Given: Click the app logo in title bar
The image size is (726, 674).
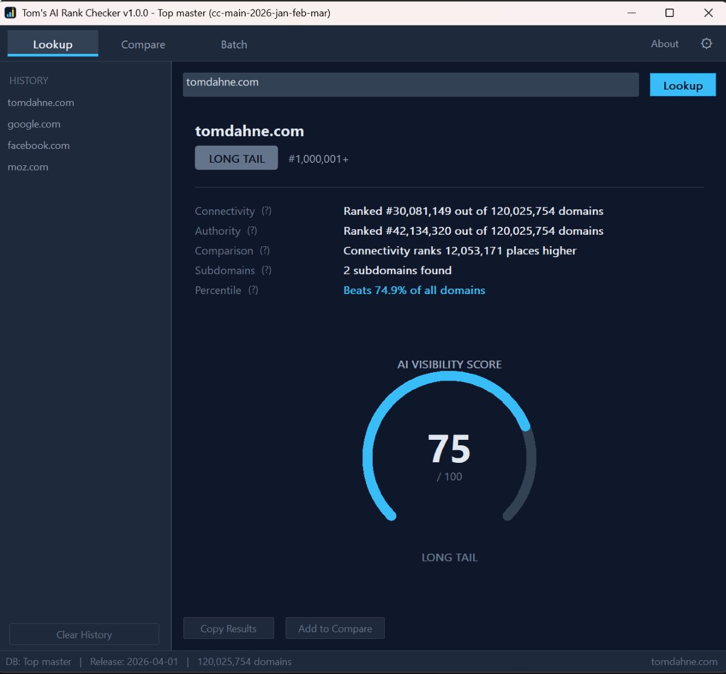Looking at the screenshot, I should pyautogui.click(x=10, y=13).
